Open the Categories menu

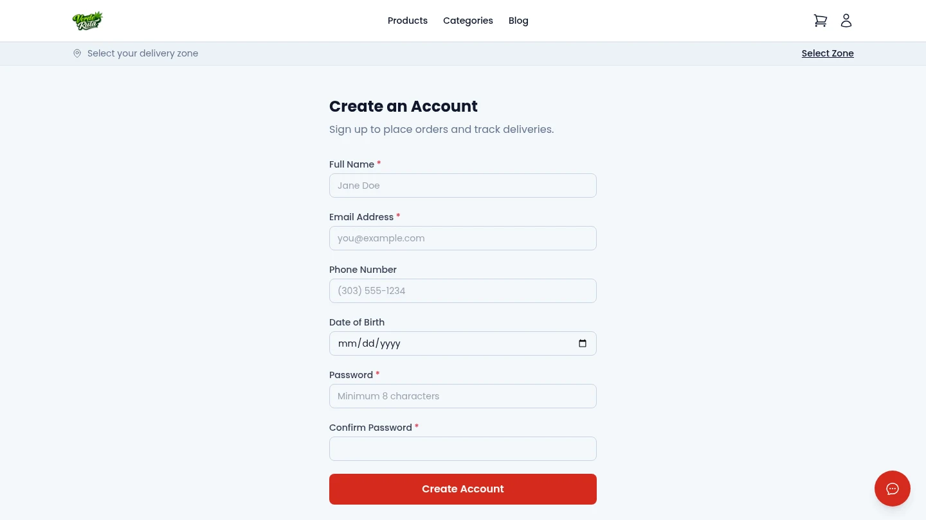pyautogui.click(x=468, y=21)
